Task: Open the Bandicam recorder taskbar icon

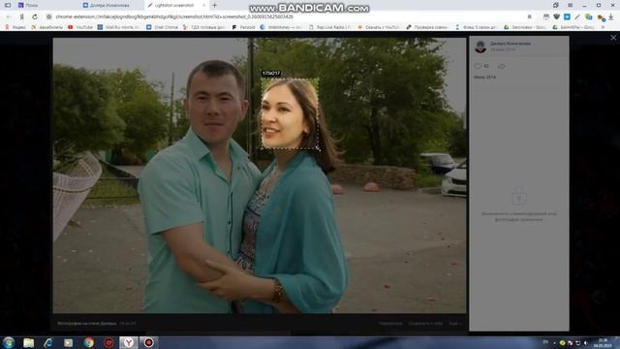Action: 148,342
